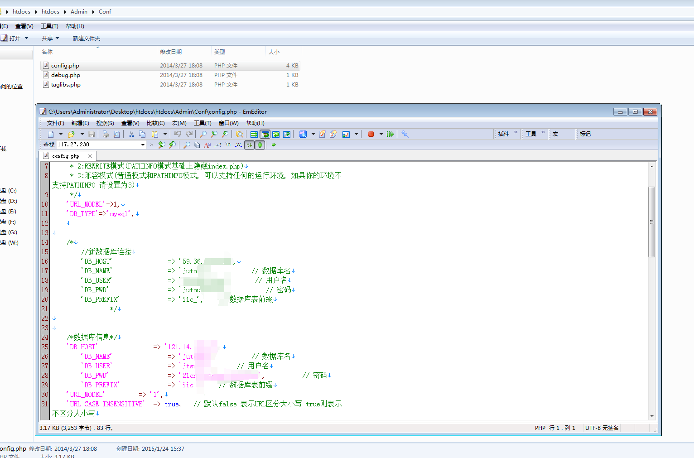Toggle Match Case Aa option in find bar
Image resolution: width=694 pixels, height=458 pixels.
207,145
